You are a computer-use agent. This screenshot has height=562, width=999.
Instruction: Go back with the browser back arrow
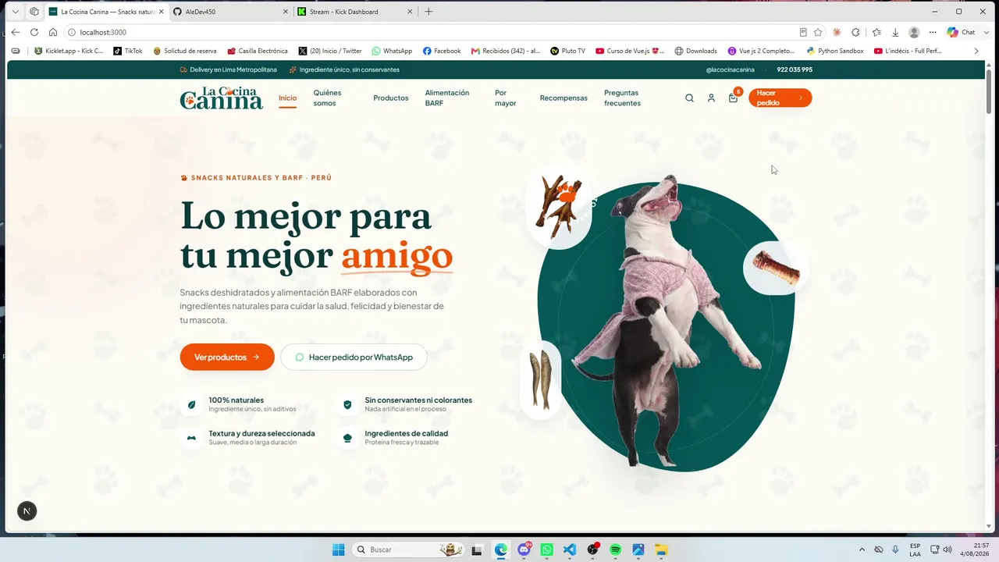point(15,32)
